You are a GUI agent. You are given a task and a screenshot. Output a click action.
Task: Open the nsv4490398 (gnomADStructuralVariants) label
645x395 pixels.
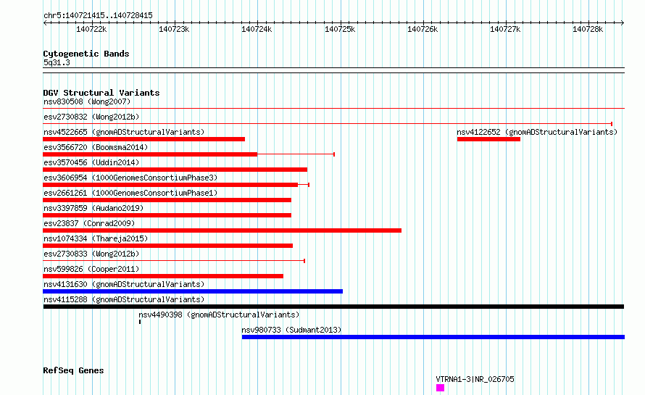click(x=219, y=315)
